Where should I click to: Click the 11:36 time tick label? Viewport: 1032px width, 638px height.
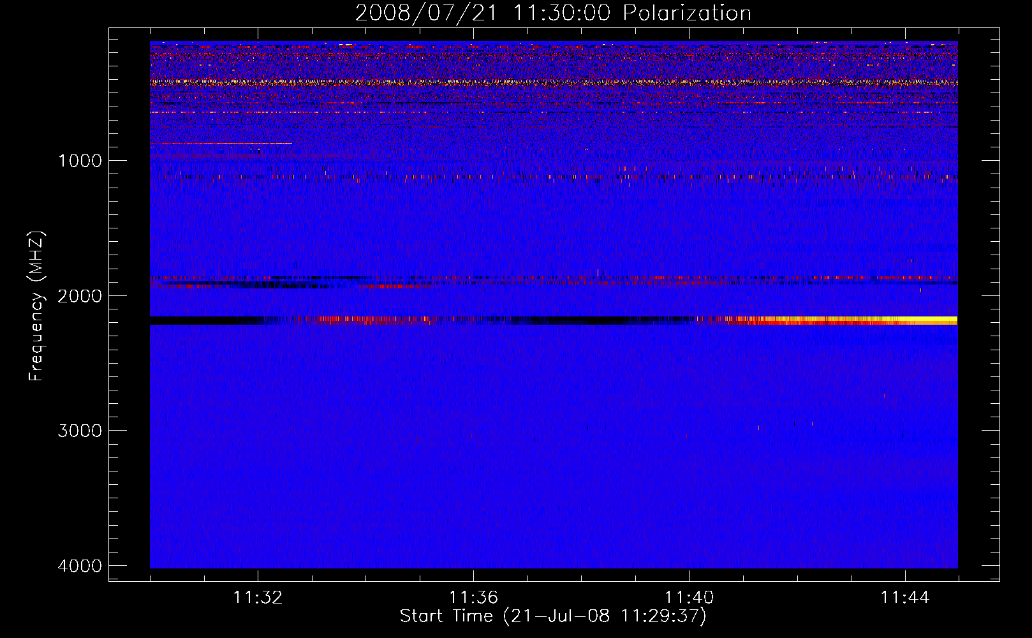tap(473, 598)
